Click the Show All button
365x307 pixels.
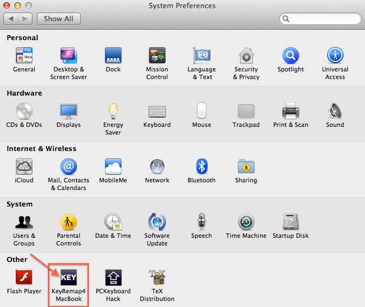click(x=59, y=19)
